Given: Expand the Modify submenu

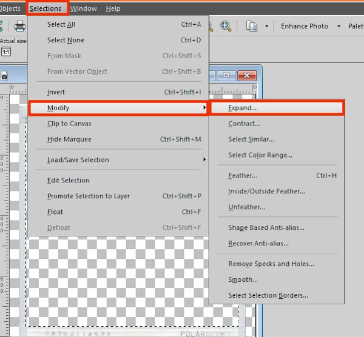Looking at the screenshot, I should [118, 108].
